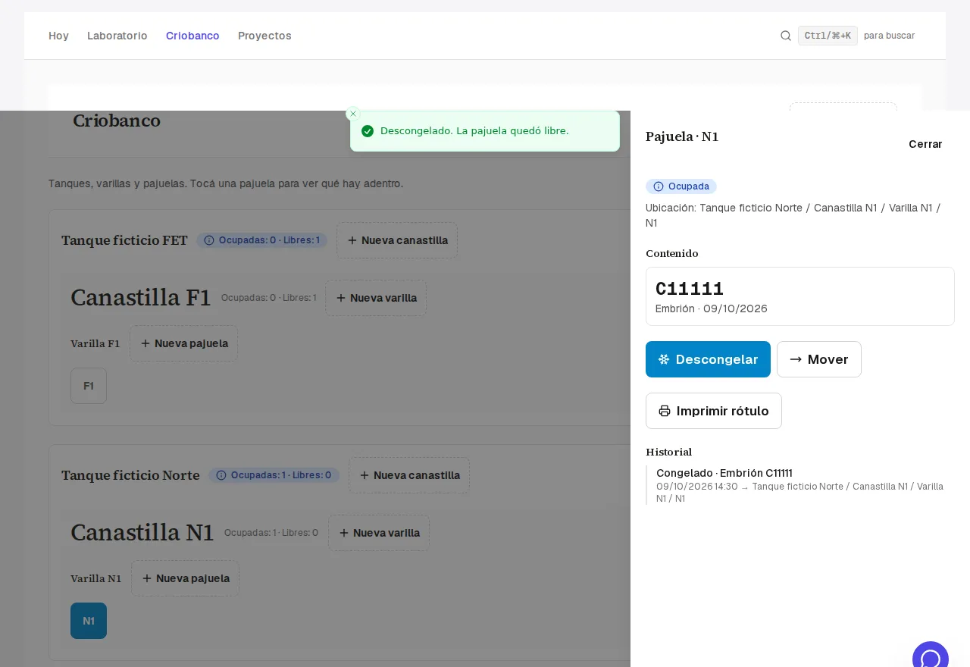Click the printer icon on Imprimir rótulo
The width and height of the screenshot is (970, 667).
click(665, 411)
